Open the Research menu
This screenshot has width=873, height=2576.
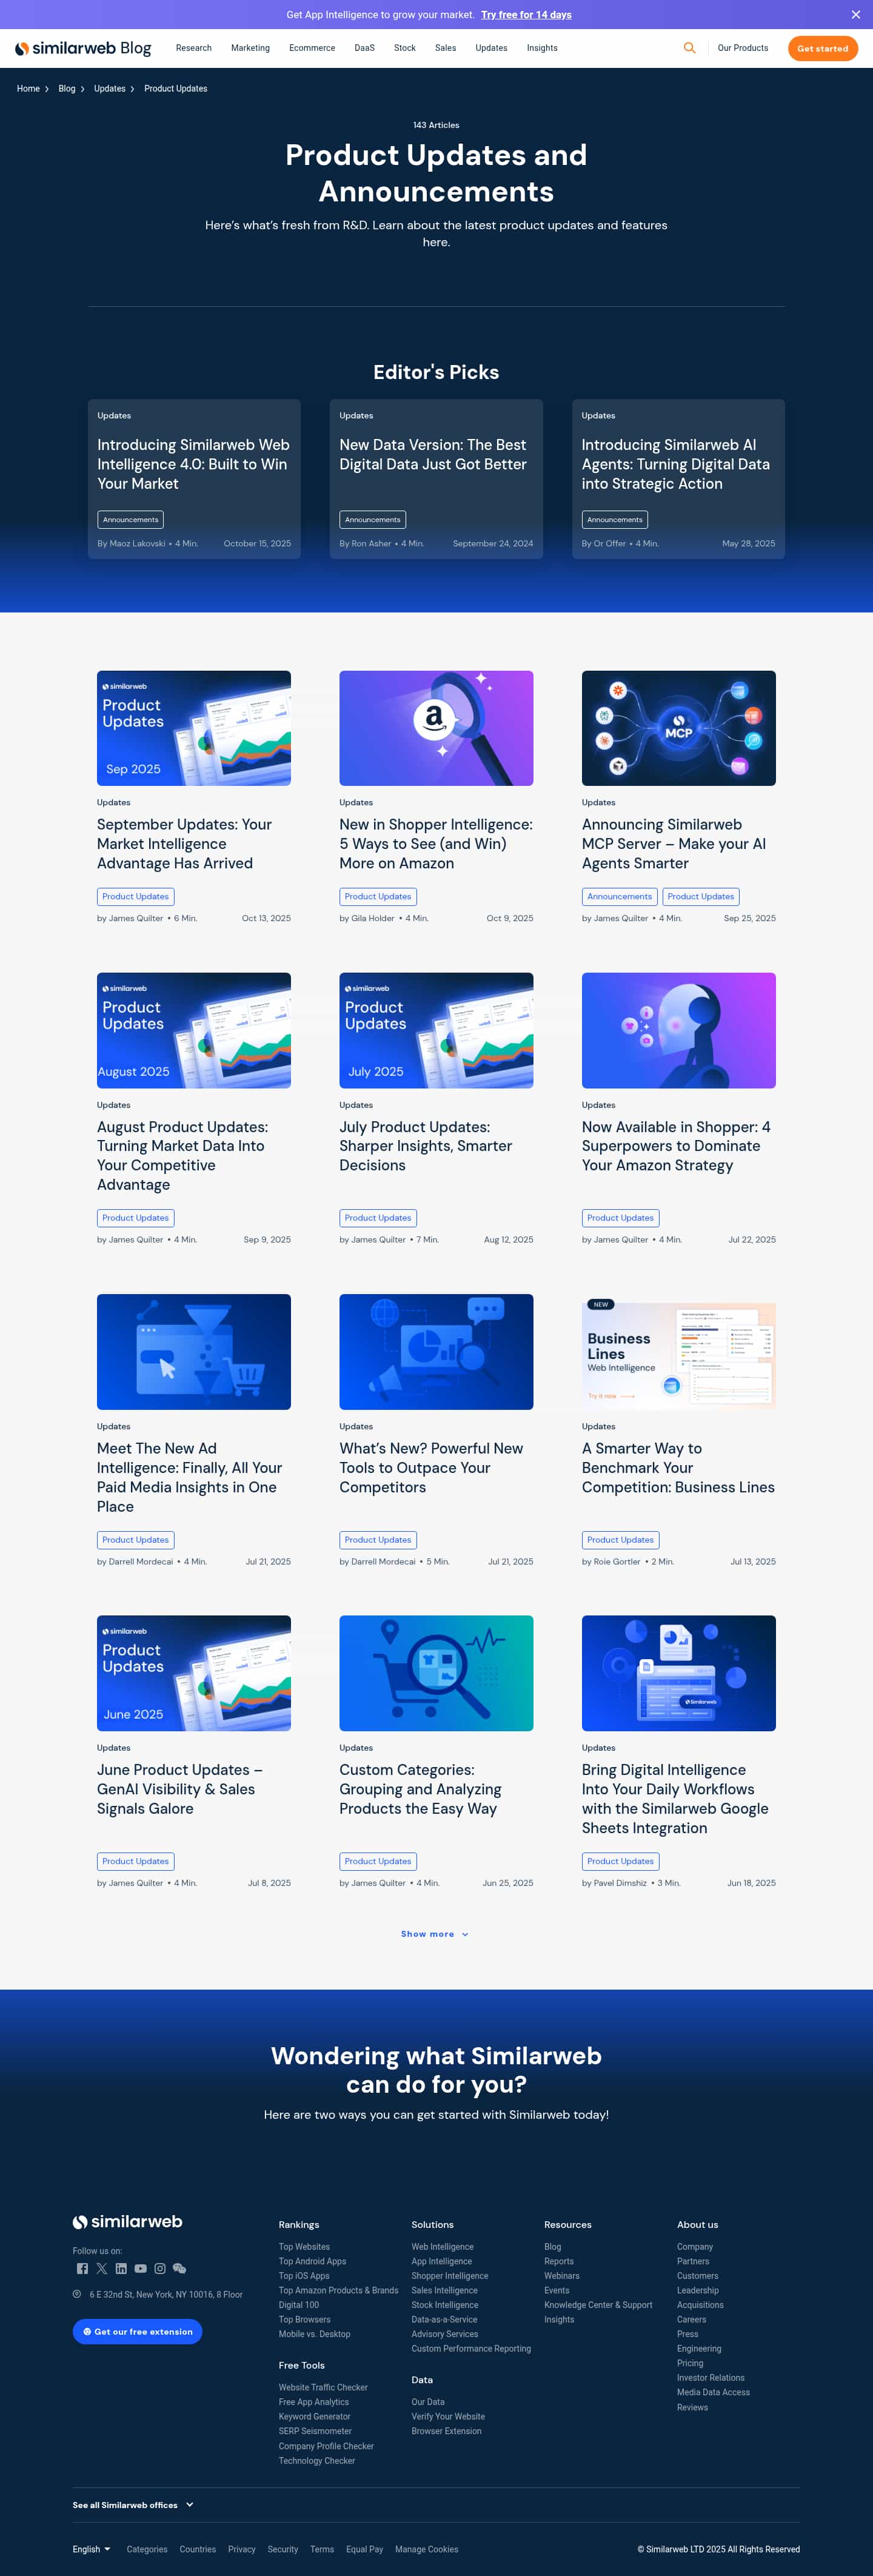click(x=194, y=48)
